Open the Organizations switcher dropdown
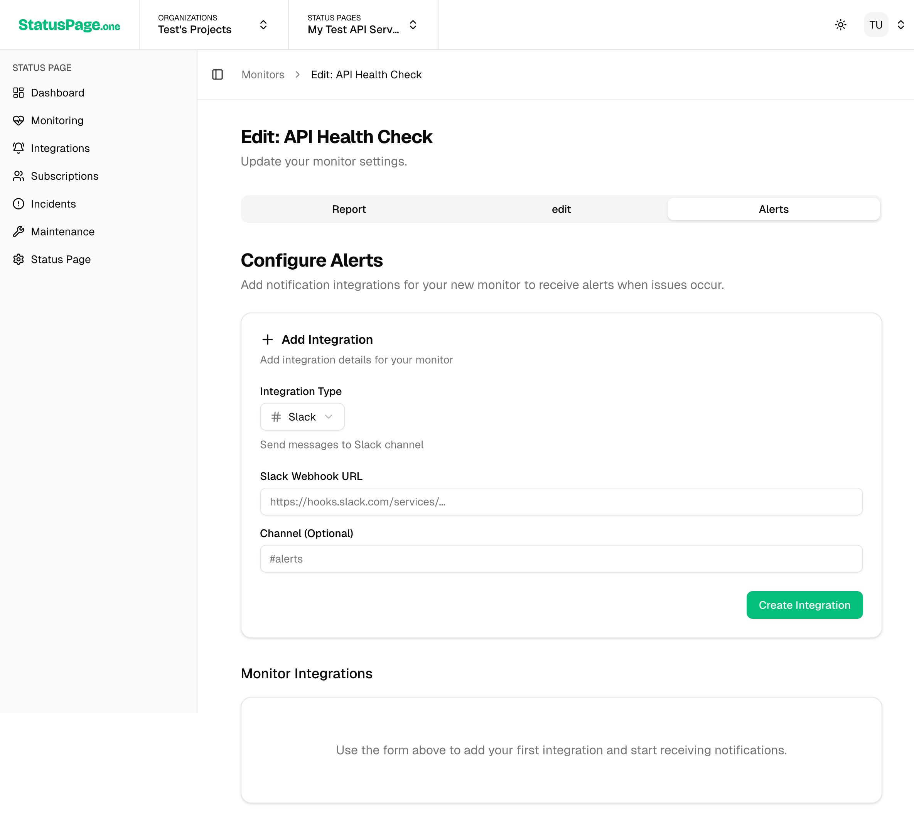The width and height of the screenshot is (914, 828). 213,25
